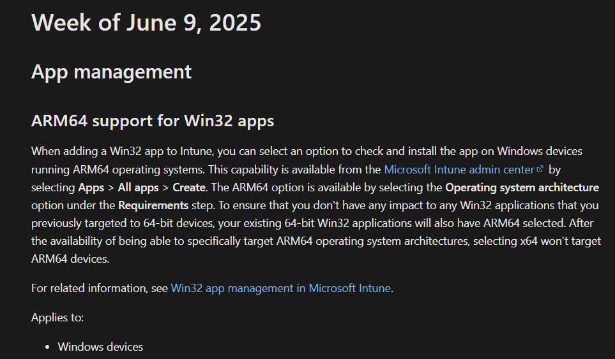Screen dimensions: 615x359
Task: Click the bold Operating system architecture text
Action: 522,187
